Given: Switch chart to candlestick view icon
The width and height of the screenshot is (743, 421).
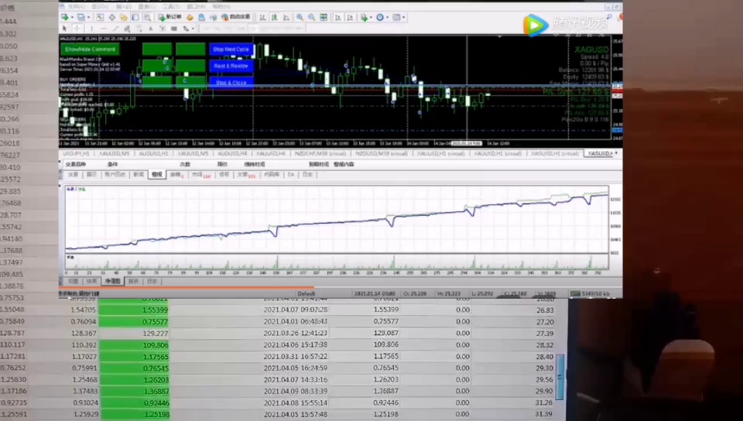Looking at the screenshot, I should point(273,16).
